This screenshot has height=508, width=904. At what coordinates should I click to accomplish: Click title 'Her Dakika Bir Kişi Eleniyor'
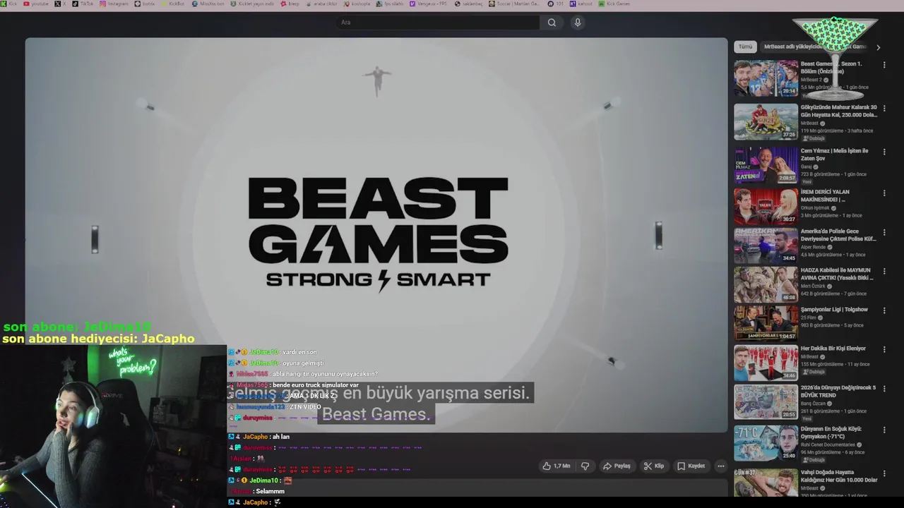click(833, 349)
